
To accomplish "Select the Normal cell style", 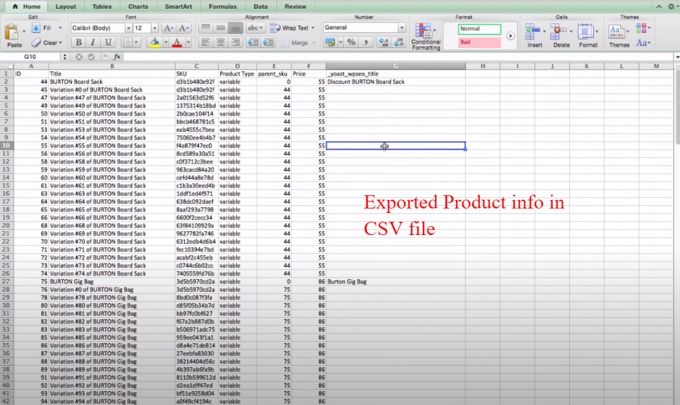I will point(479,29).
